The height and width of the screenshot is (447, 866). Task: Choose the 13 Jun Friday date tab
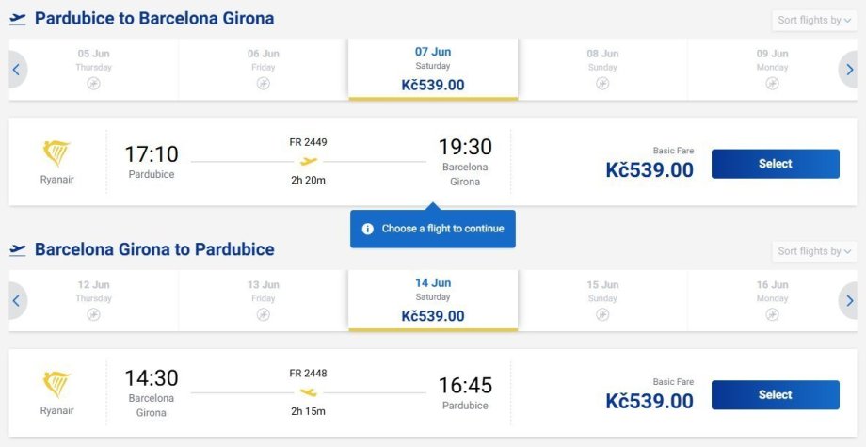pos(264,300)
